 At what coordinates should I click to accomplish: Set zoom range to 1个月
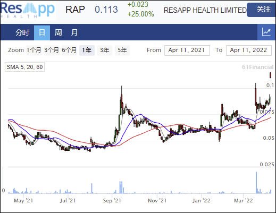[x=34, y=50]
